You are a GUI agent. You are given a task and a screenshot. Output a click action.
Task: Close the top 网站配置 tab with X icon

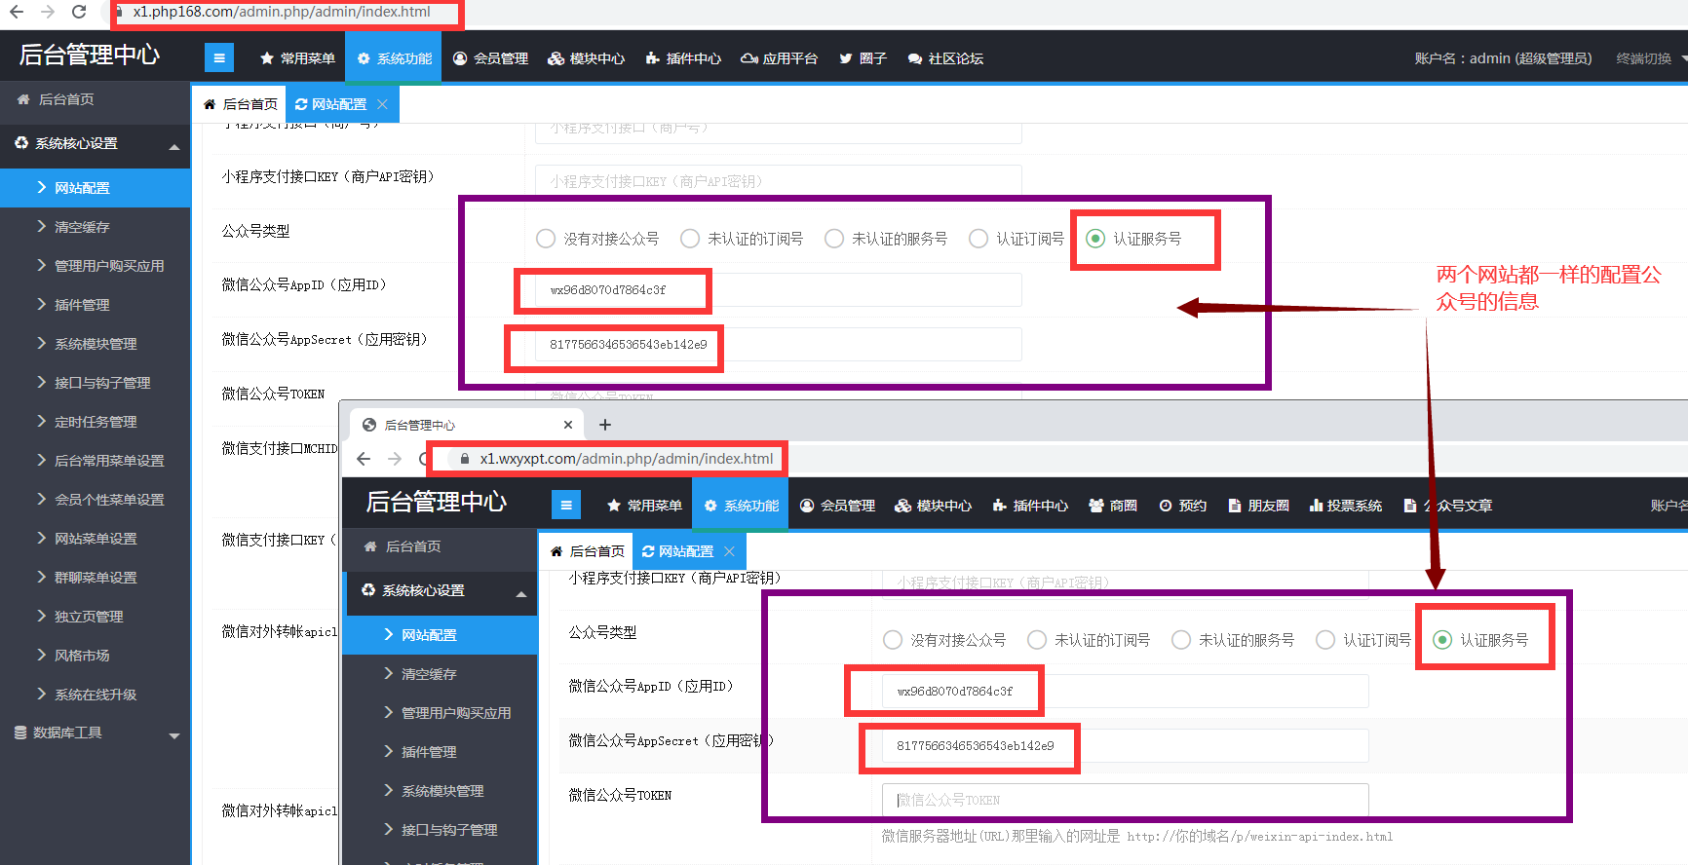click(x=382, y=104)
